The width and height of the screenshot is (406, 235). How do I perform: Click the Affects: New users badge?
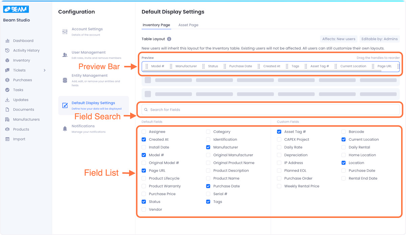pos(339,39)
